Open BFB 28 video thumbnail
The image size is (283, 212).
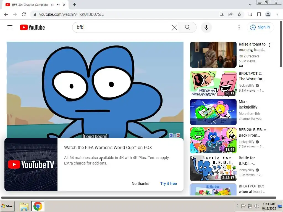213,140
